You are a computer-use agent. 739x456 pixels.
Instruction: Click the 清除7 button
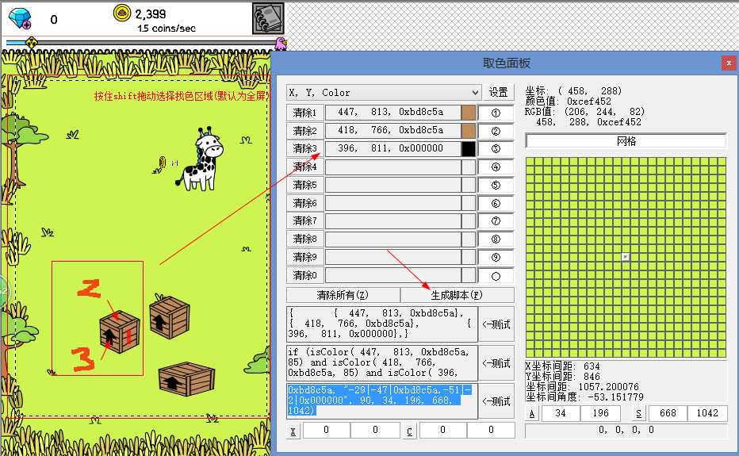(x=305, y=220)
